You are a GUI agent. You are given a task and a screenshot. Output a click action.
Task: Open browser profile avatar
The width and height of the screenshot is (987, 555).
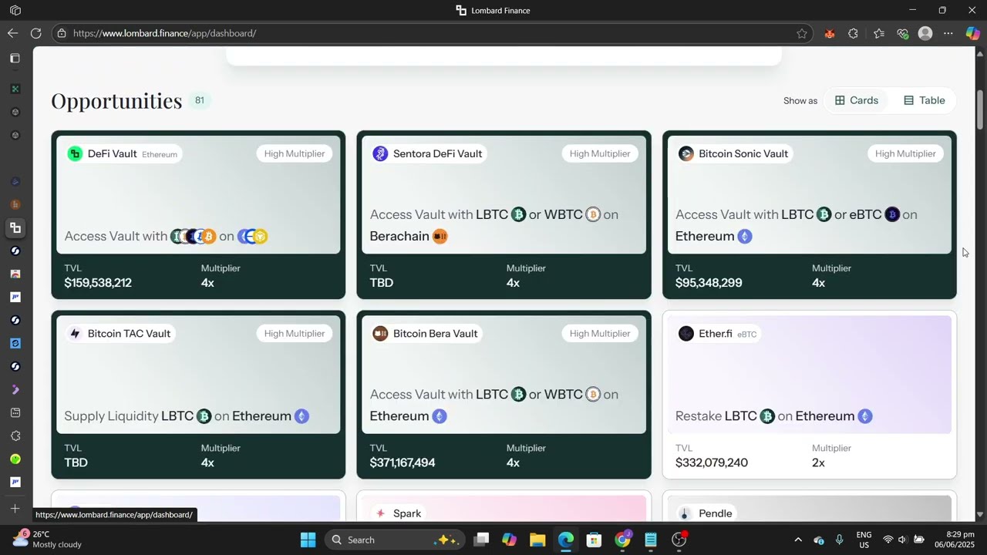tap(925, 33)
